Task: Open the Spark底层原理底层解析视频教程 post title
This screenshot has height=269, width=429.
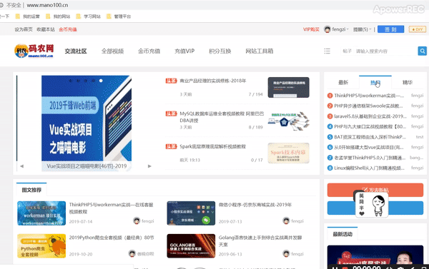Action: 212,147
